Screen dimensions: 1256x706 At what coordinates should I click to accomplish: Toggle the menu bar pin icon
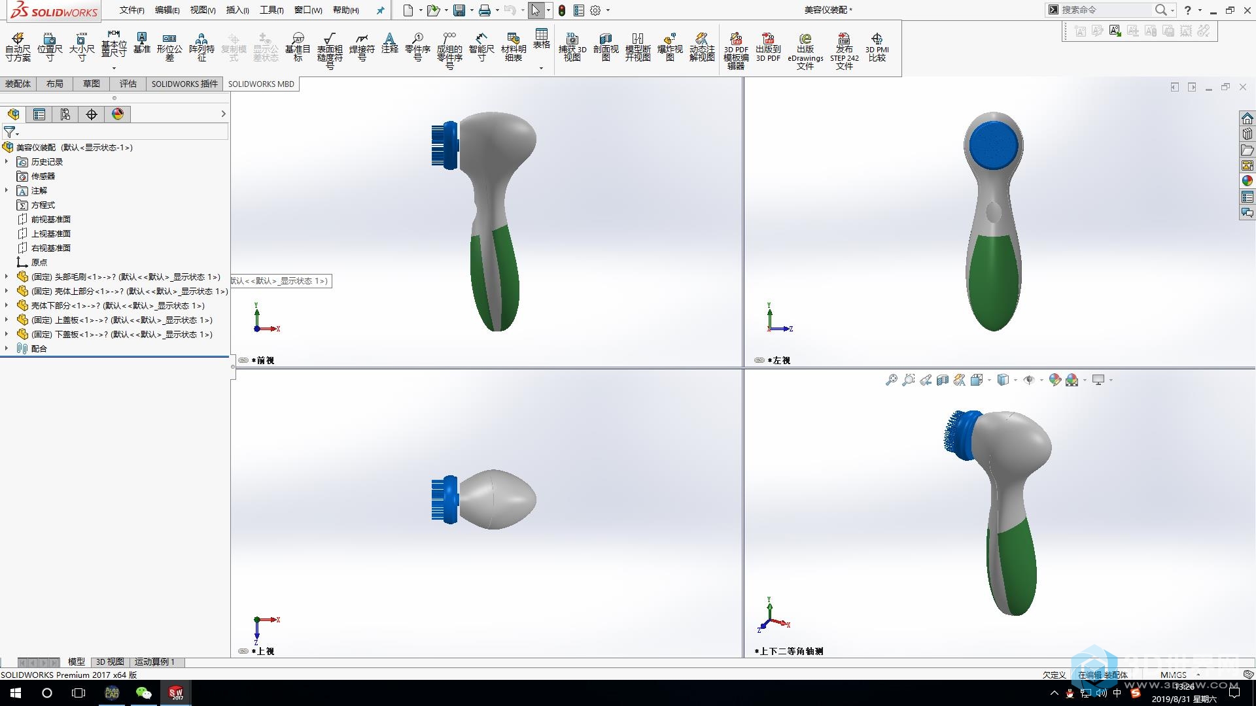(x=380, y=10)
